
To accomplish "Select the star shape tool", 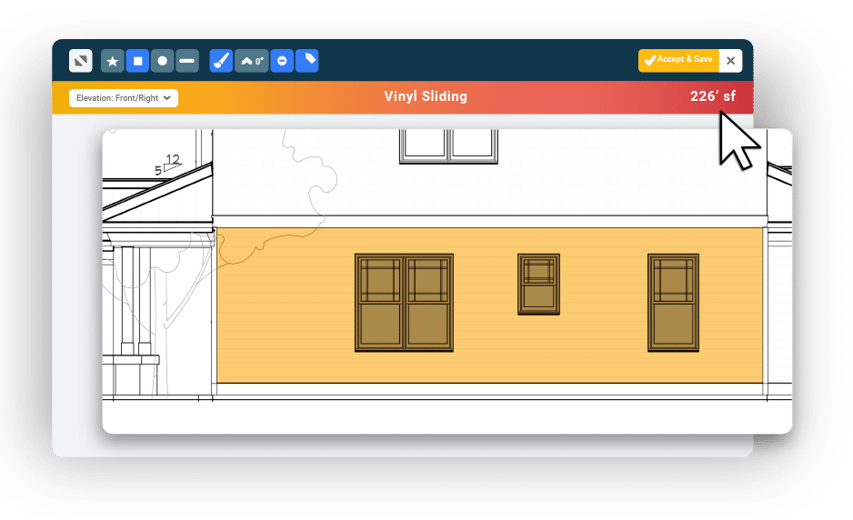I will pos(113,61).
